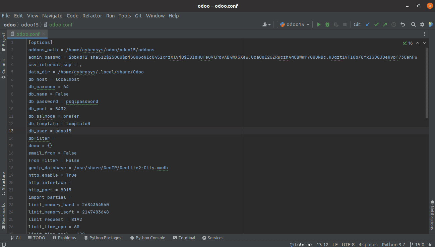
Task: Open the Bookmarks tool window
Action: click(4, 216)
